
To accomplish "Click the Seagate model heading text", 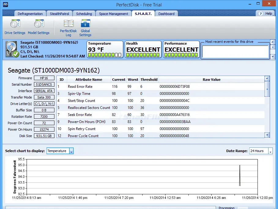I will 54,70.
